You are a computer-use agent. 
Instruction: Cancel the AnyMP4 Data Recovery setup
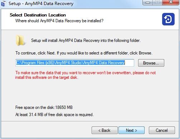162,130
